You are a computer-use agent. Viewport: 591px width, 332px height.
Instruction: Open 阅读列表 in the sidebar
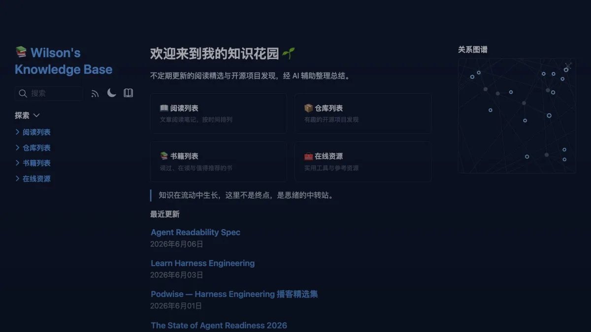pos(36,132)
